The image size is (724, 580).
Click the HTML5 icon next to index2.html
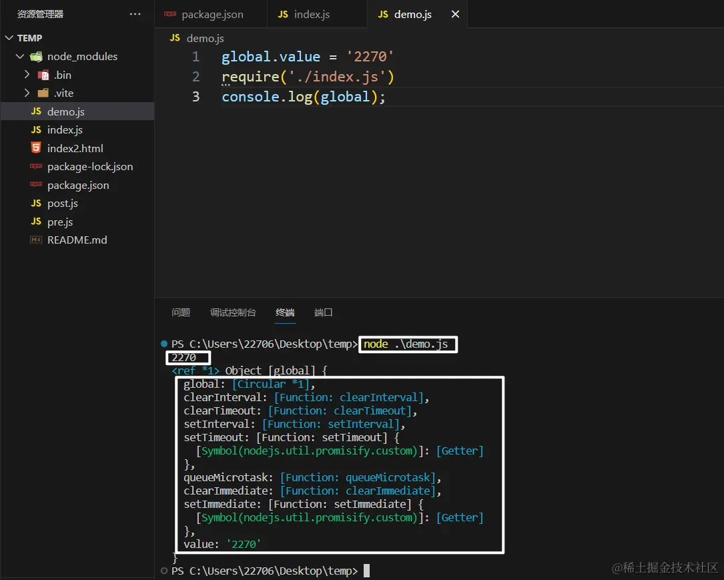pyautogui.click(x=35, y=148)
